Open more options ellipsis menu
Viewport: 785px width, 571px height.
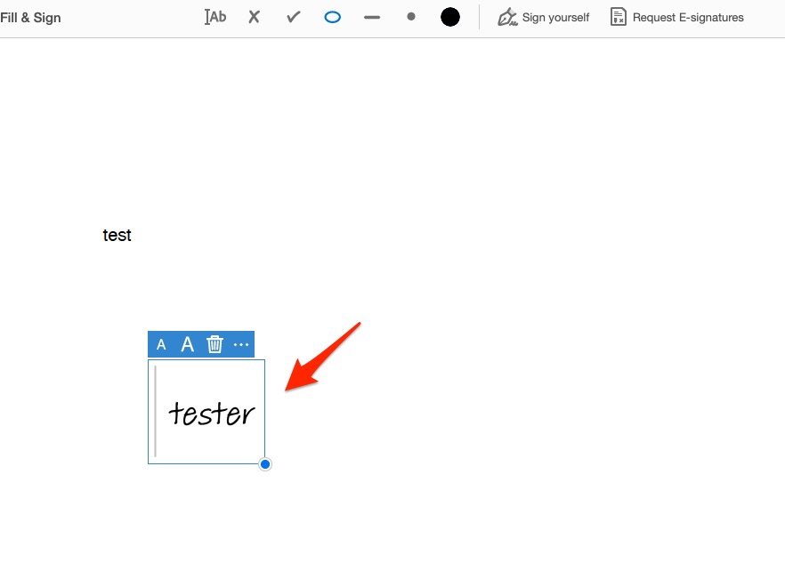point(241,345)
